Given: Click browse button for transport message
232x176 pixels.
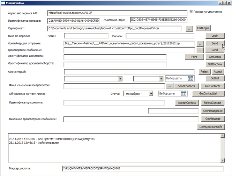Looking at the screenshot, I should click(200, 50).
